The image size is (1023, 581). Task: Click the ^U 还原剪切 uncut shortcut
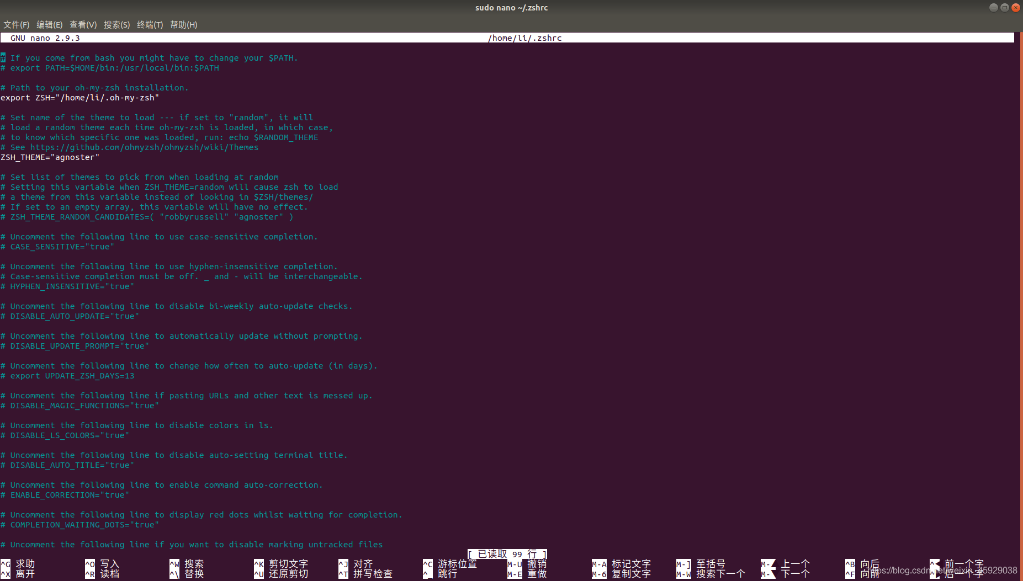[x=281, y=574]
